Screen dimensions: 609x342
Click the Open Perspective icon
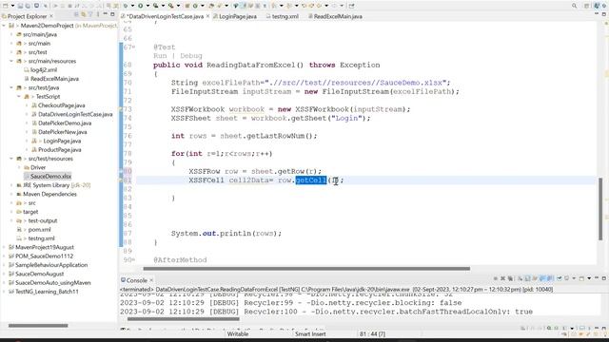pyautogui.click(x=587, y=6)
